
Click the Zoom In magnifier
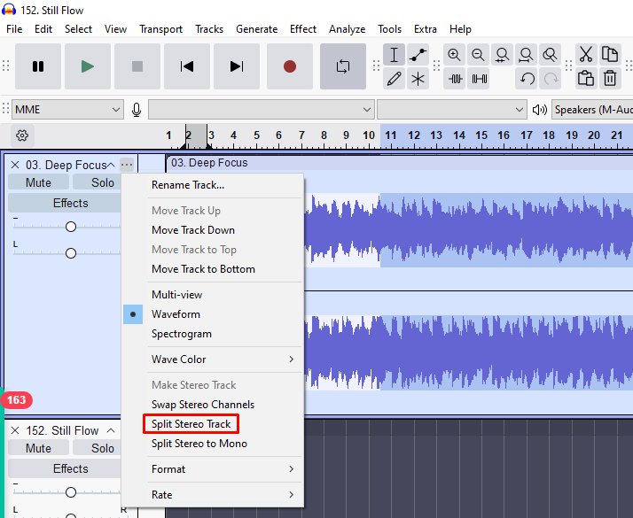click(x=454, y=54)
